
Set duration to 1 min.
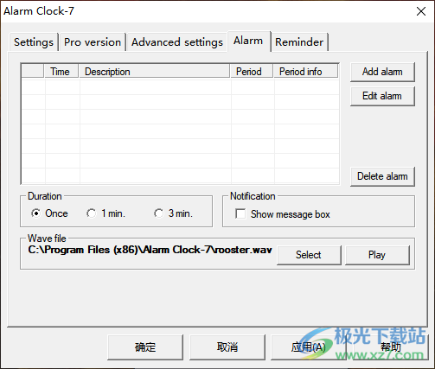click(106, 213)
